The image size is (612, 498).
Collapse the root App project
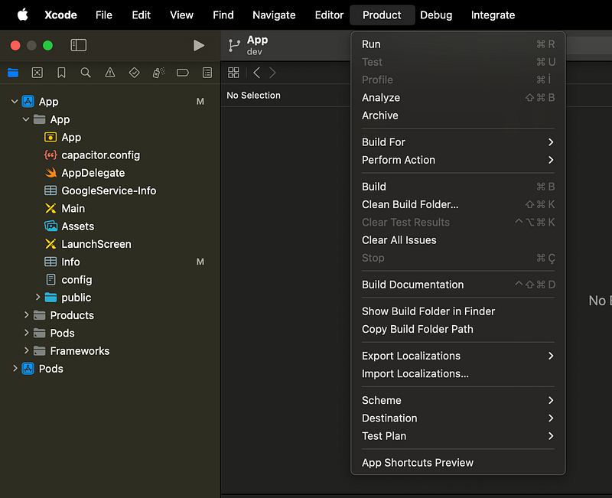[x=15, y=102]
